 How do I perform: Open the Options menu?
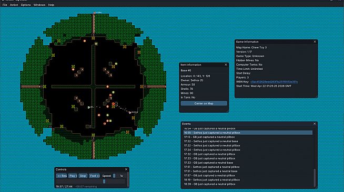(26, 5)
